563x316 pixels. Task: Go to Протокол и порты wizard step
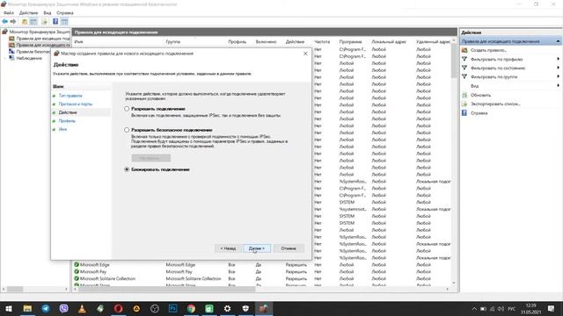pyautogui.click(x=76, y=104)
